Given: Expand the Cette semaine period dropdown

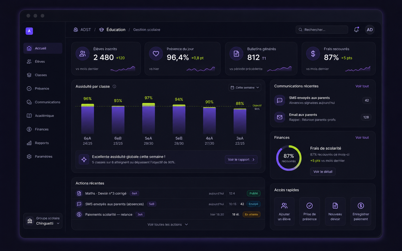Looking at the screenshot, I should [x=245, y=88].
